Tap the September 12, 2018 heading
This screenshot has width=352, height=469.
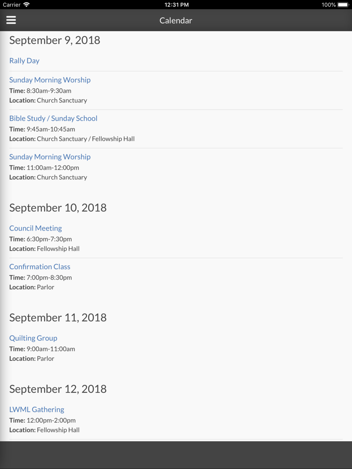pyautogui.click(x=58, y=389)
